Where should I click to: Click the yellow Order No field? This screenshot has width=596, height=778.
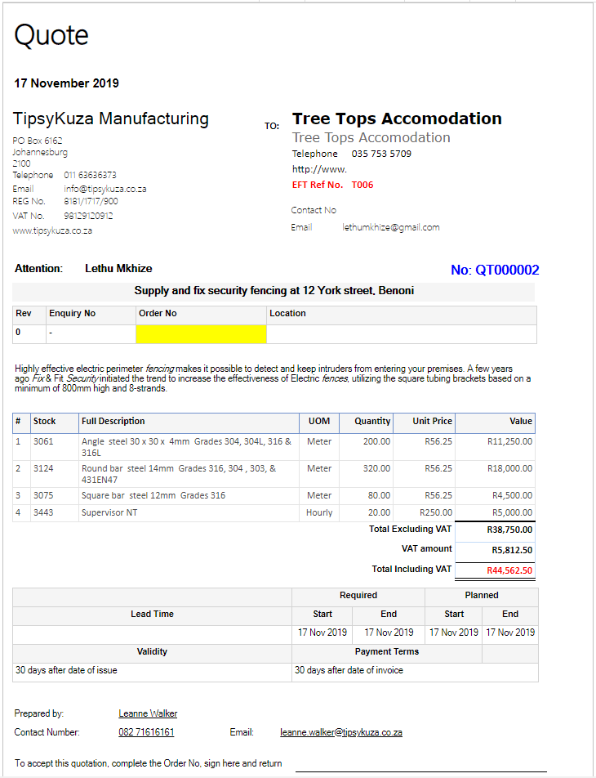click(202, 334)
